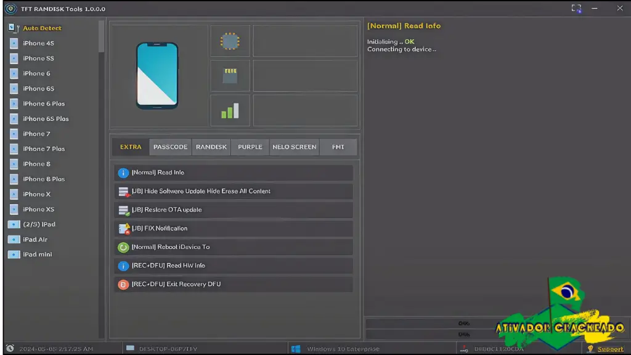Click the Windows 10 Enterprise status text

click(343, 349)
